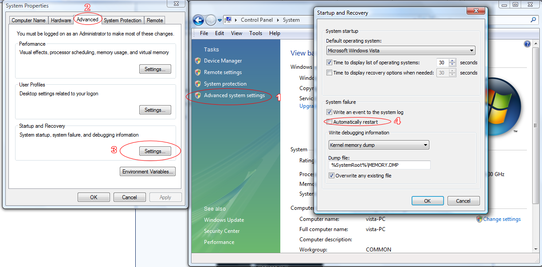Click the shield icon next to Change settings
This screenshot has width=542, height=267.
click(x=479, y=219)
